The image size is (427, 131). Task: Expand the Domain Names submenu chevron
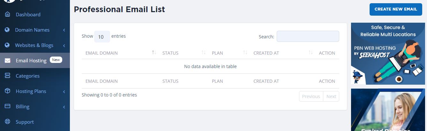pos(64,30)
